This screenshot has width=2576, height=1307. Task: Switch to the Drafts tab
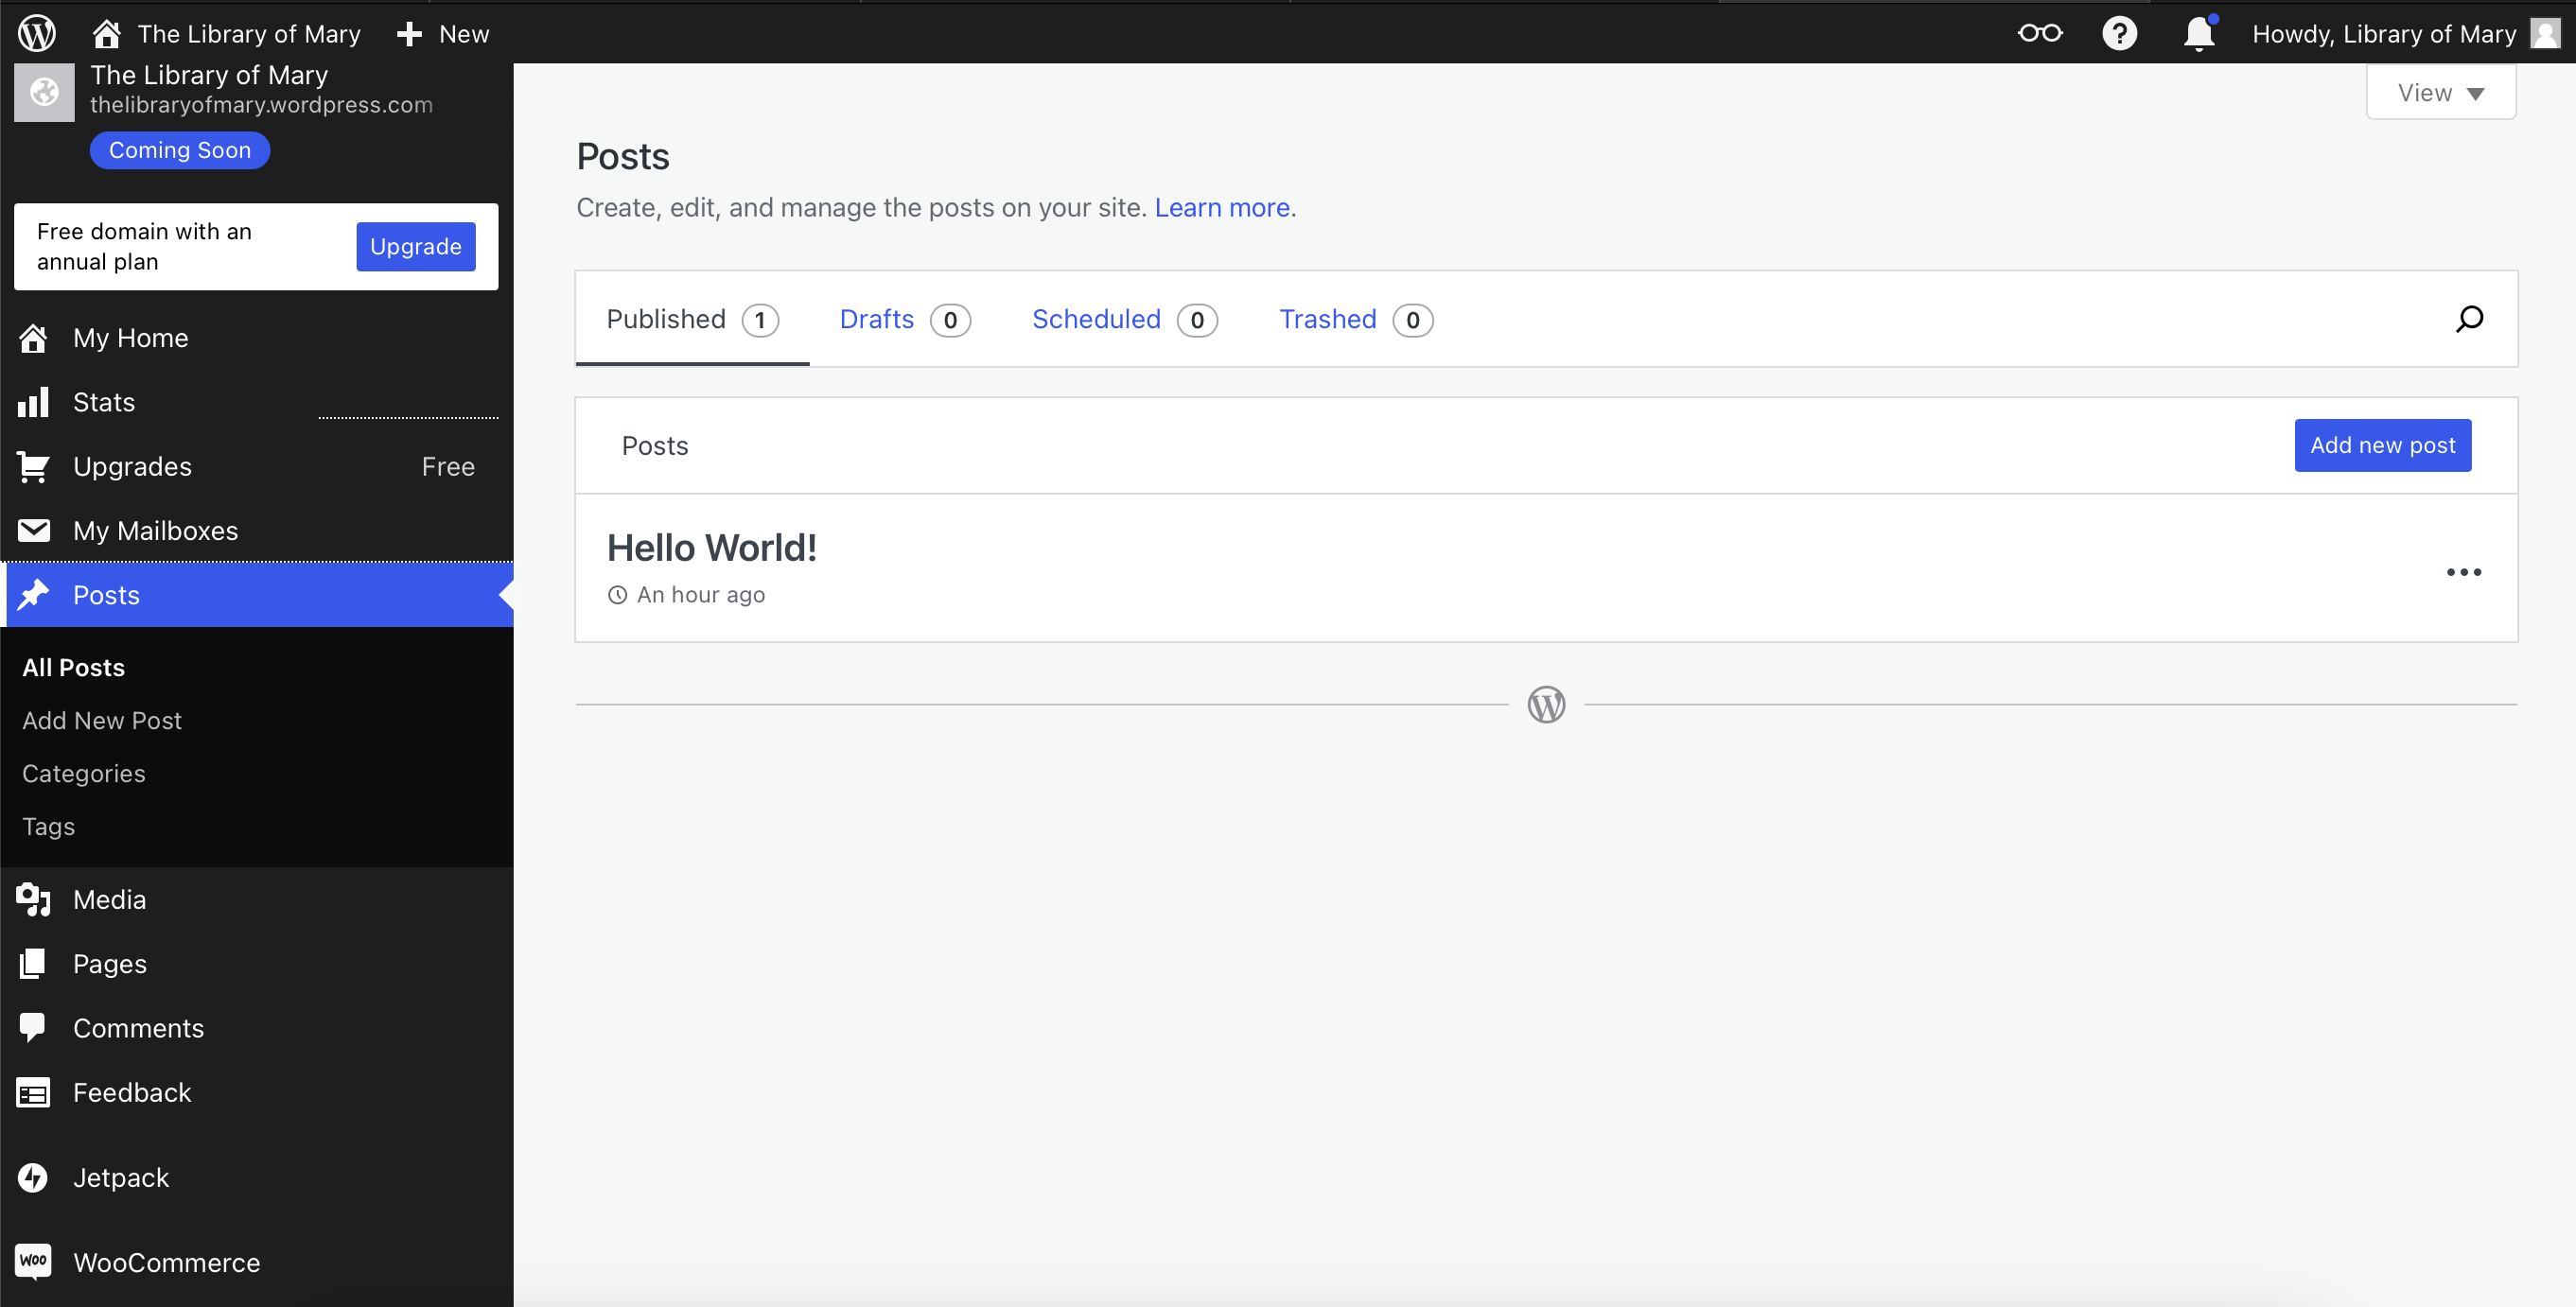click(905, 319)
